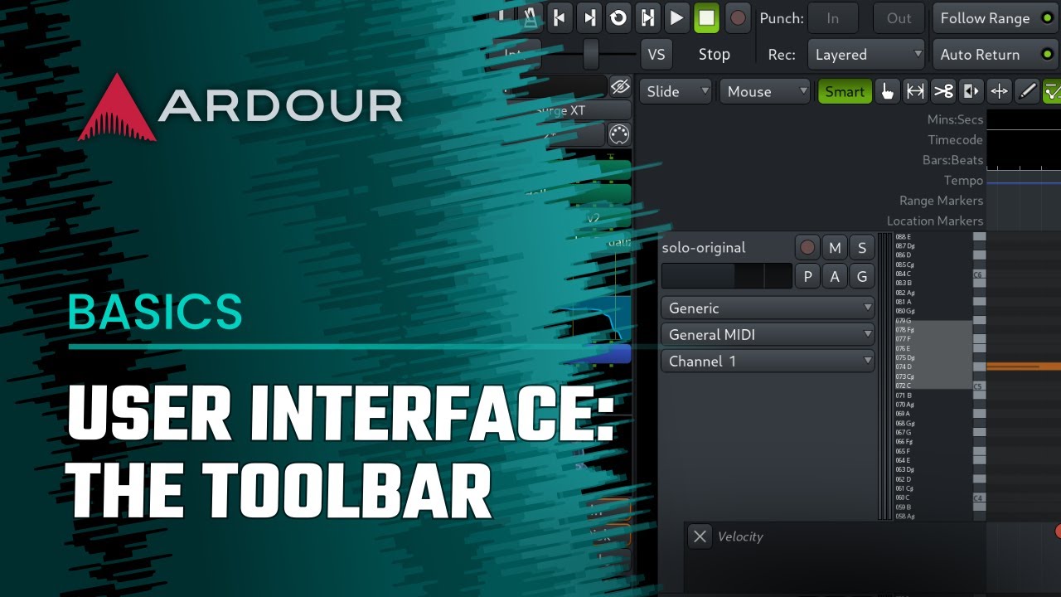
Task: Open the General MIDI patch dropdown
Action: coord(768,334)
